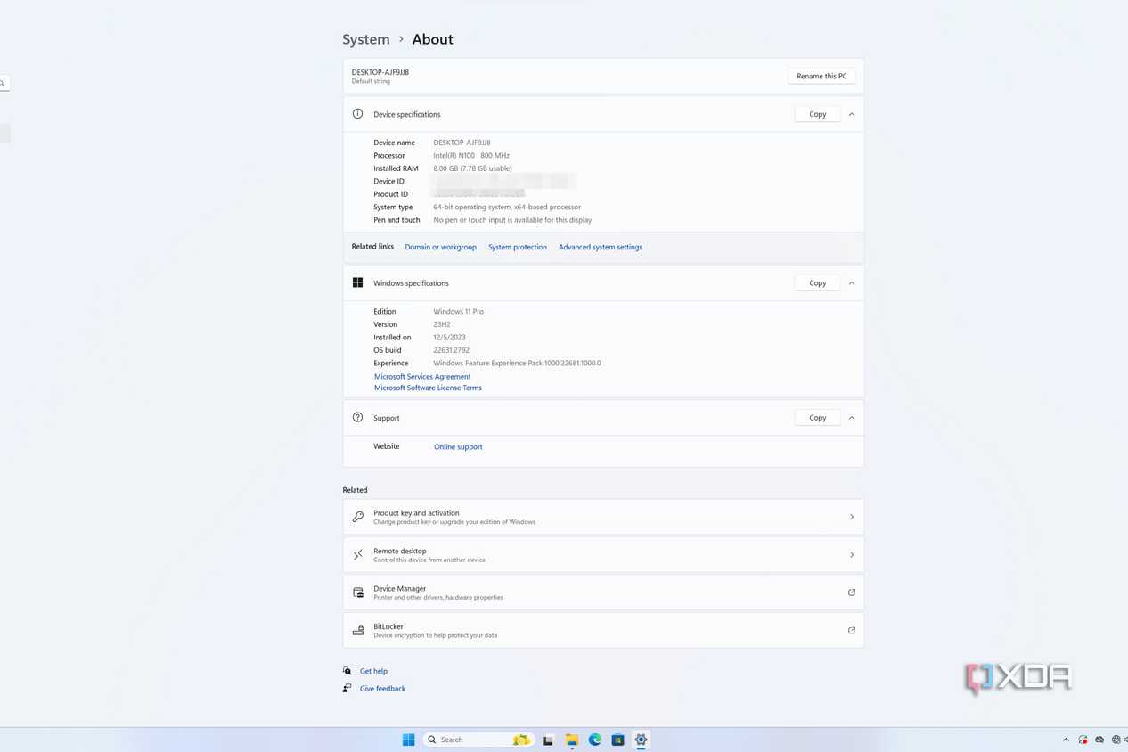Image resolution: width=1128 pixels, height=752 pixels.
Task: Open Device Manager row
Action: pyautogui.click(x=603, y=593)
